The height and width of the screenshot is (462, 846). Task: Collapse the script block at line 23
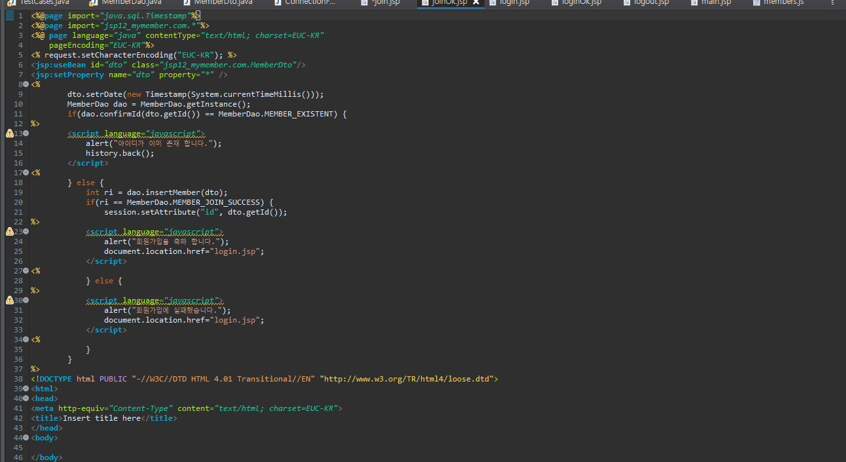point(26,232)
